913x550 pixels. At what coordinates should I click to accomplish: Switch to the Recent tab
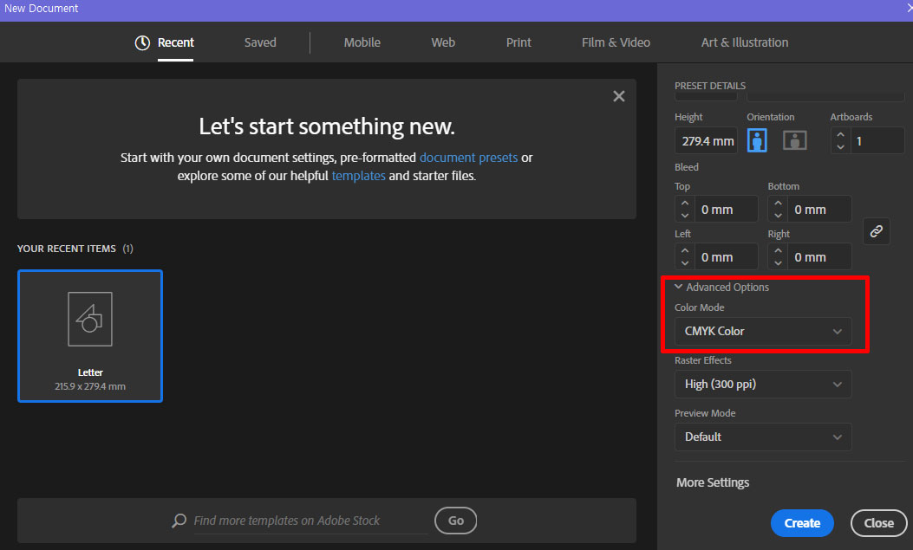click(x=175, y=42)
